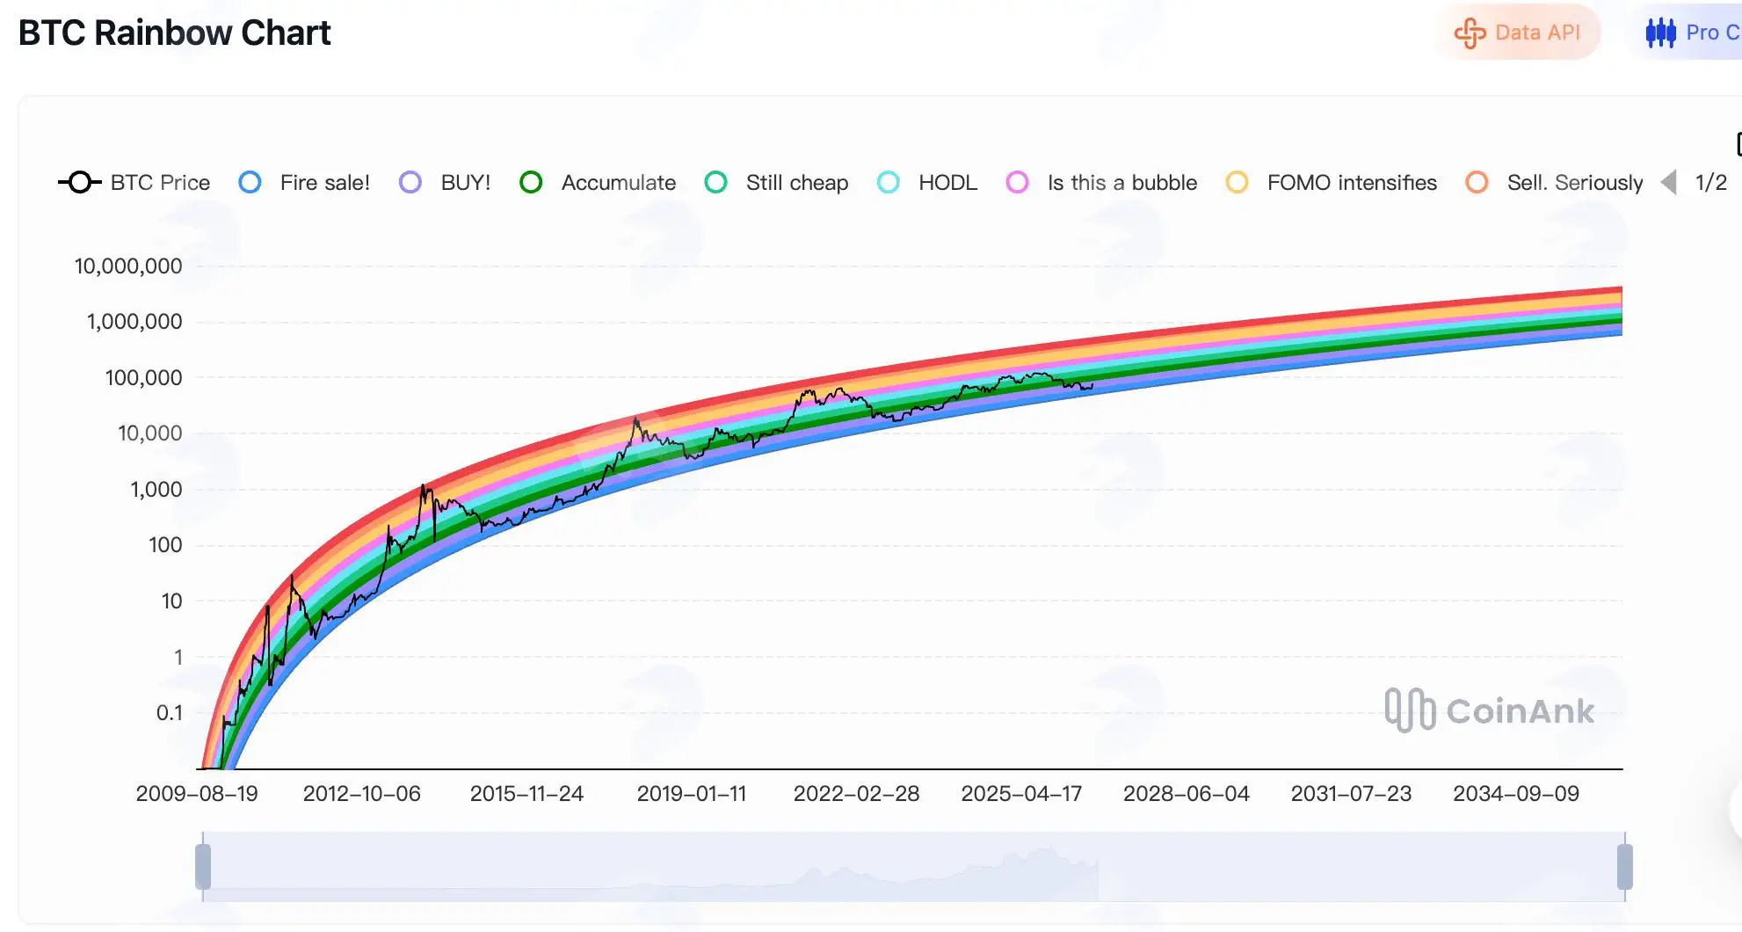Image resolution: width=1742 pixels, height=932 pixels.
Task: Toggle the BUY! band in legend
Action: pos(445,183)
